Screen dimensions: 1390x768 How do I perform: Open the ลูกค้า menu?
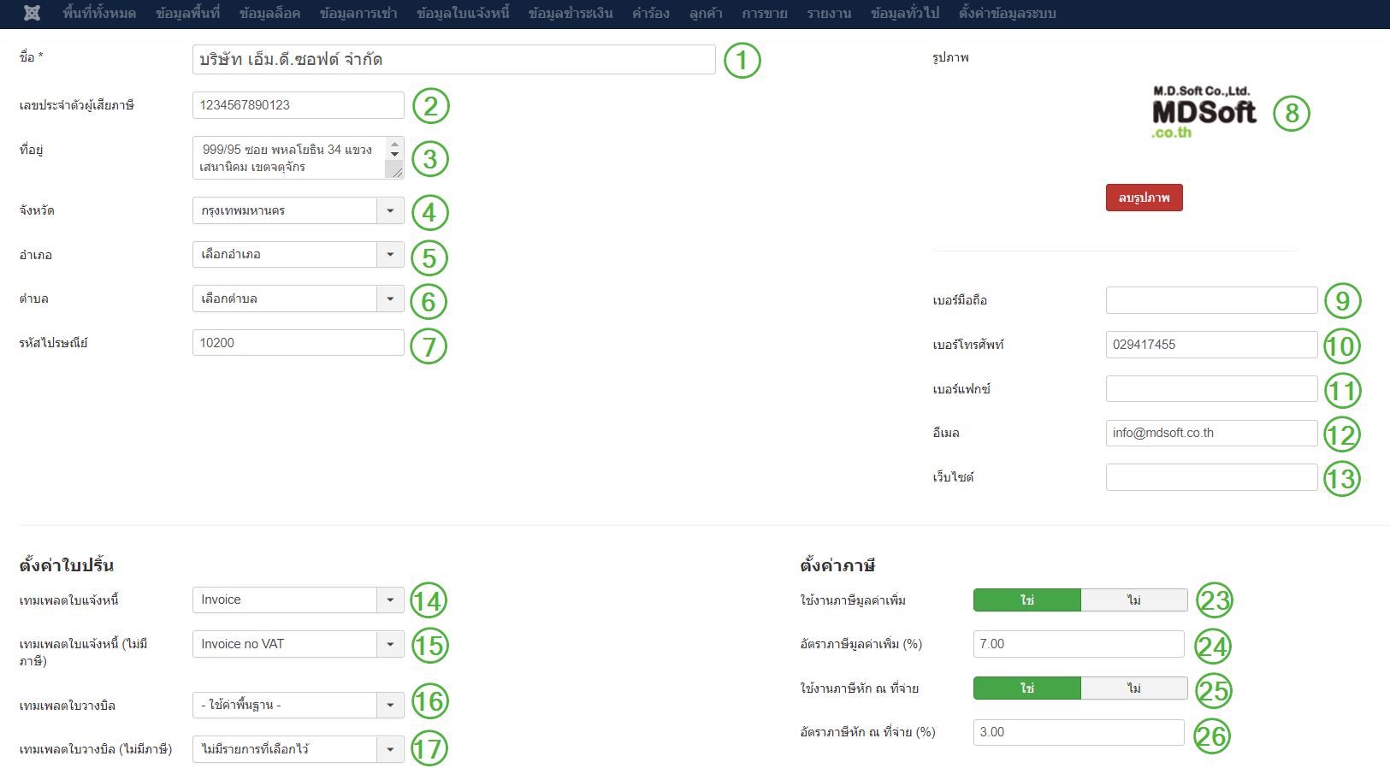706,13
